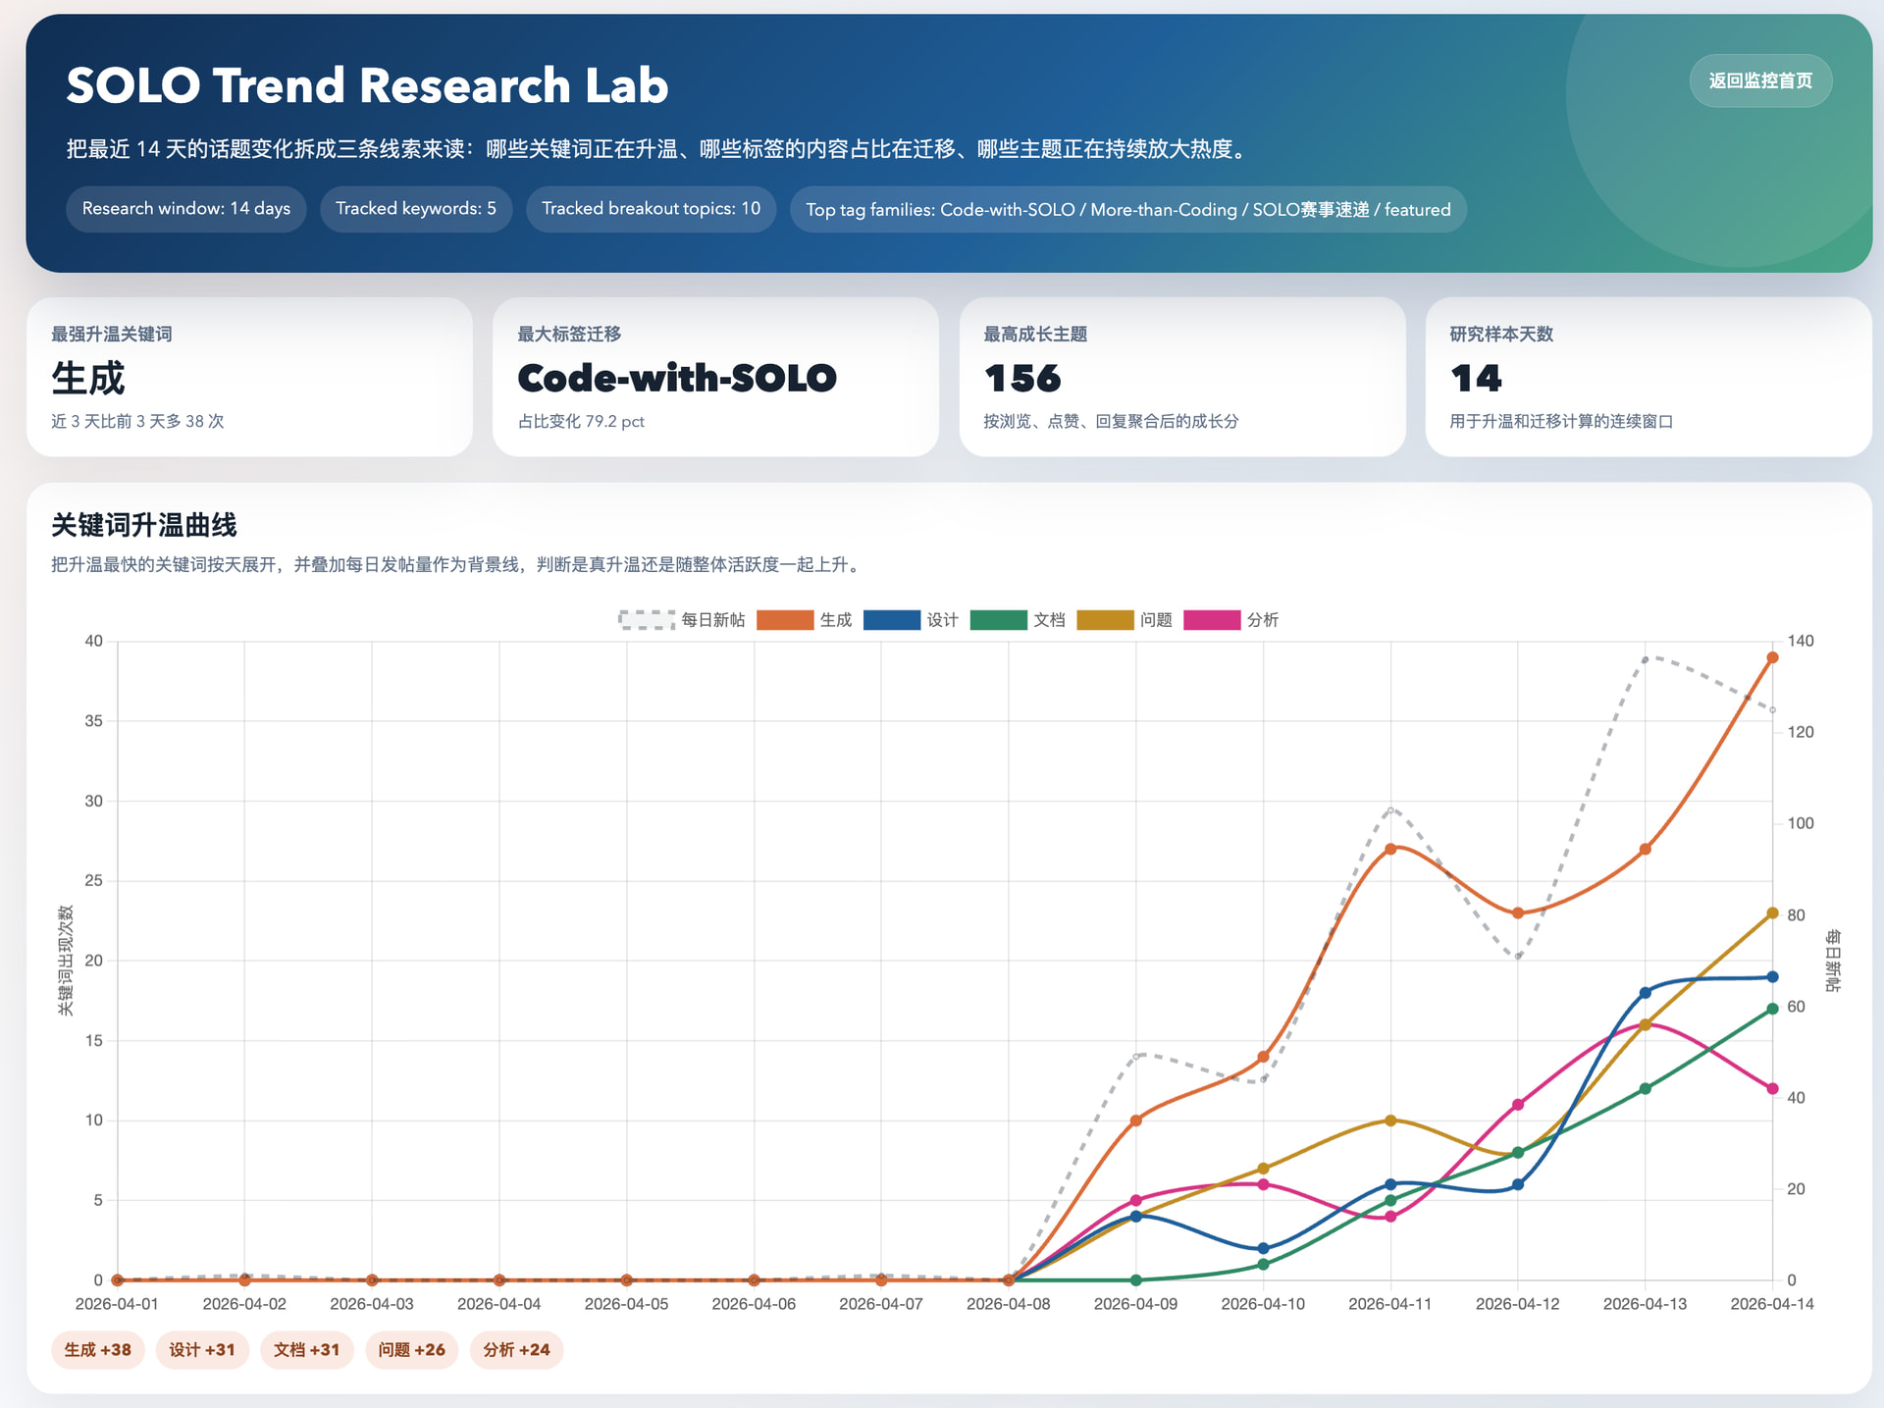Open the 最强升温关键词 summary card
1884x1408 pixels.
pyautogui.click(x=249, y=377)
